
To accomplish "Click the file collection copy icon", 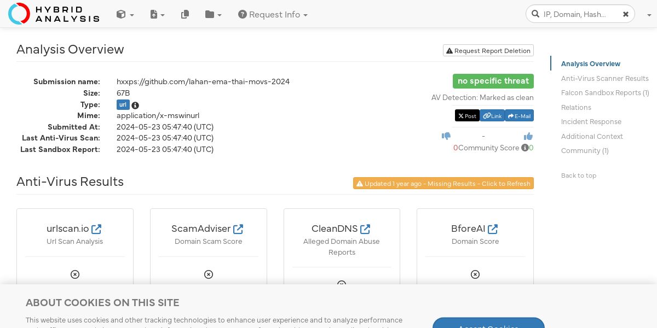I will (185, 15).
